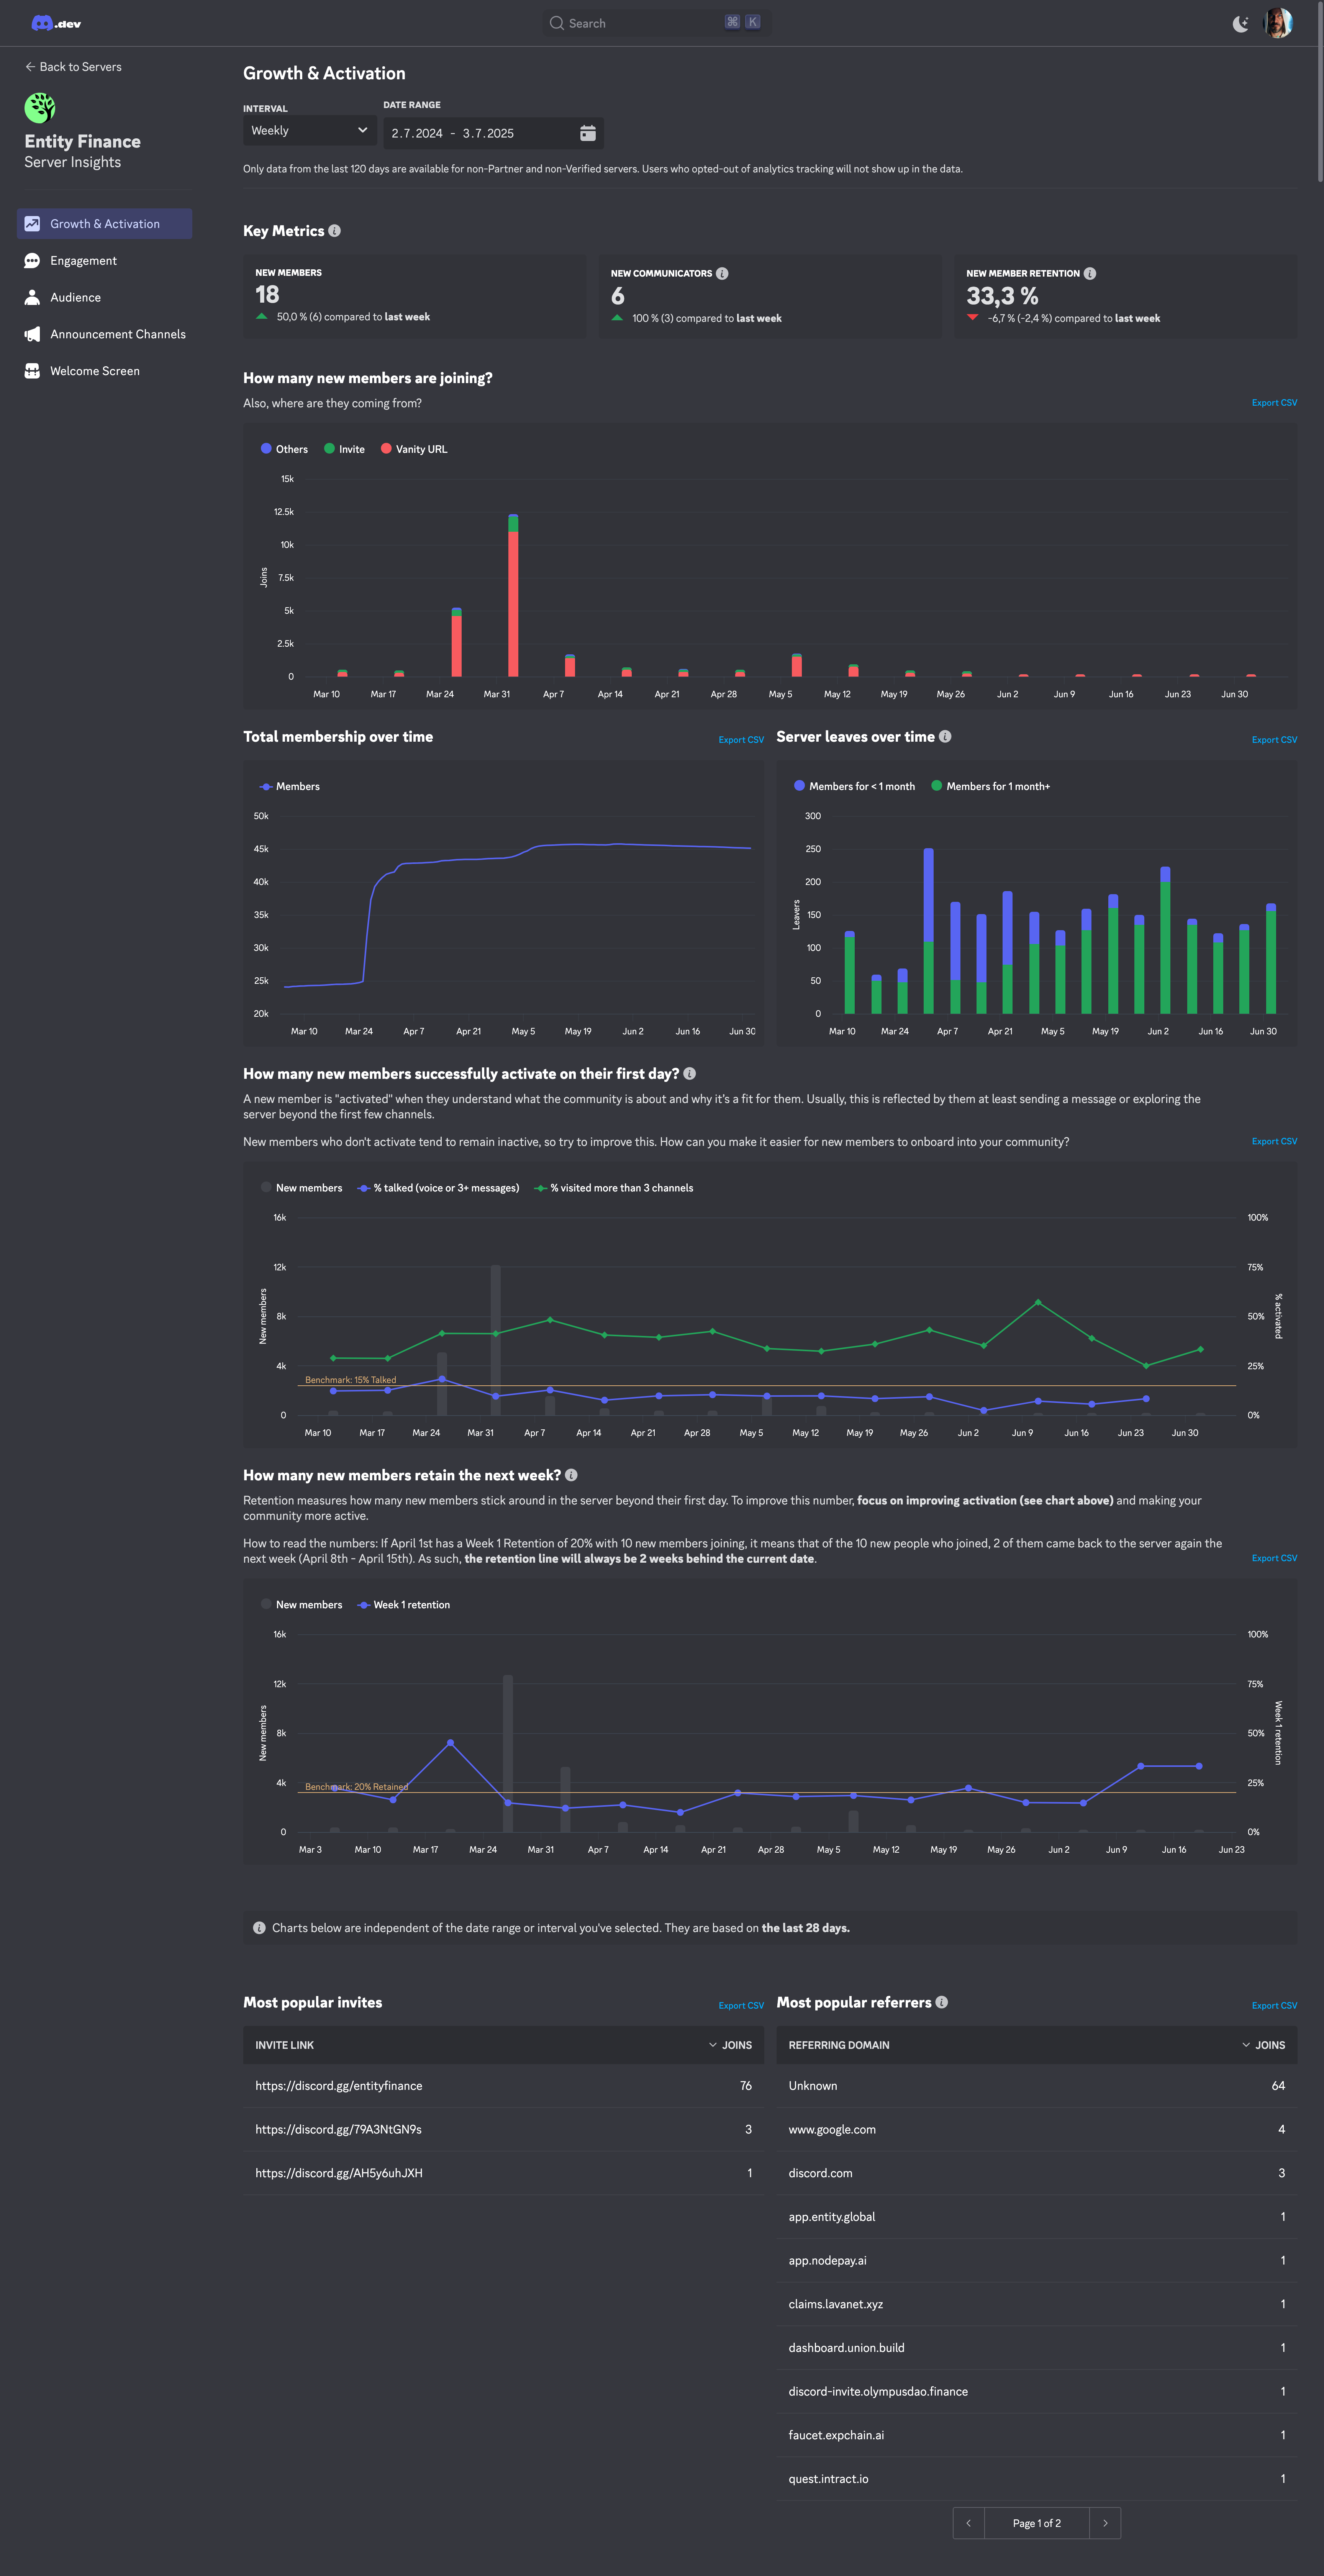Screen dimensions: 1324x2576
Task: Click the www.google.com referrer row
Action: point(1037,2130)
